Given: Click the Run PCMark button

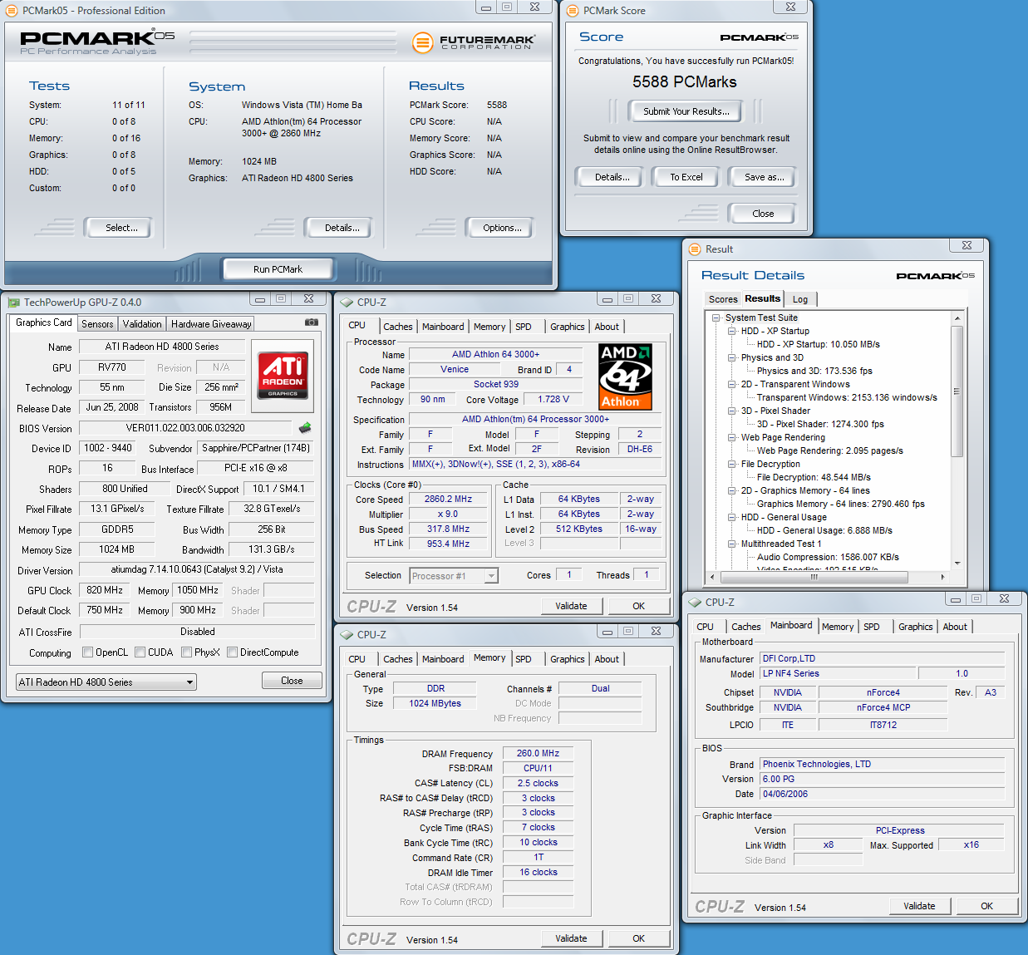Looking at the screenshot, I should point(278,269).
